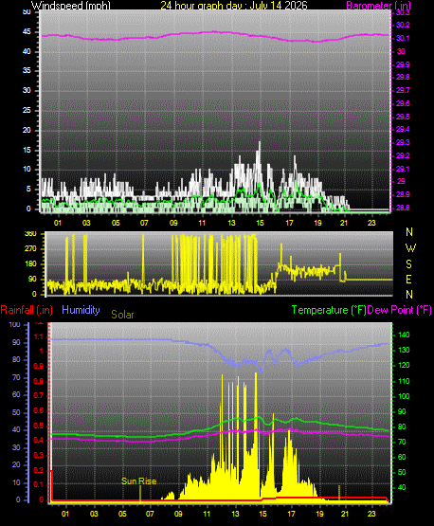The height and width of the screenshot is (526, 434).
Task: Click the 24 hour graph day title
Action: pos(234,5)
